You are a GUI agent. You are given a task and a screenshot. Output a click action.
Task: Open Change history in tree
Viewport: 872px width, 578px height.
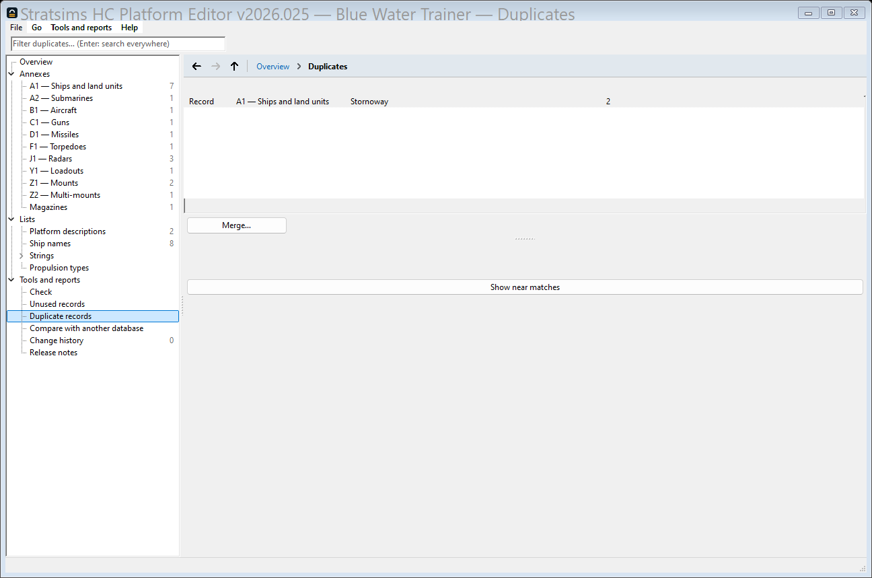57,340
